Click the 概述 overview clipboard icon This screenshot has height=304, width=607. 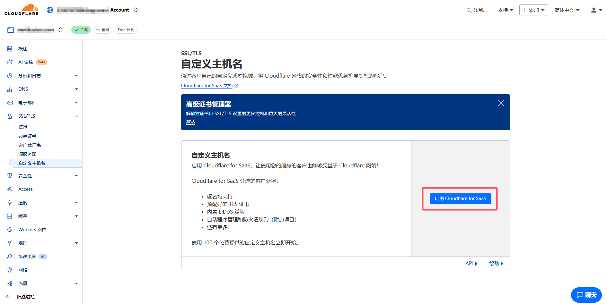click(x=10, y=49)
